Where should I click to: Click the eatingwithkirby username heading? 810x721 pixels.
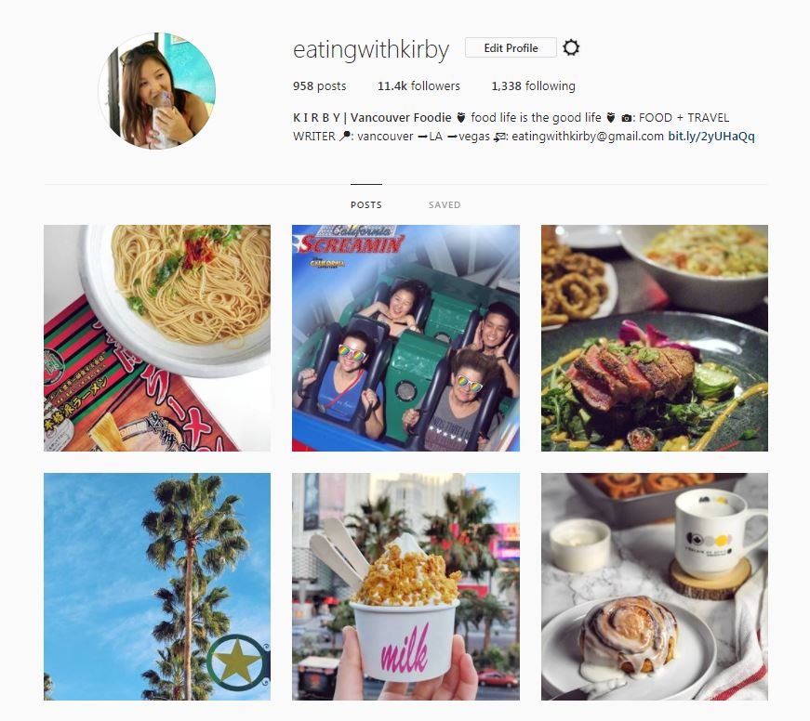(371, 50)
